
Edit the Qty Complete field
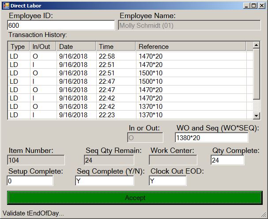tap(227, 160)
